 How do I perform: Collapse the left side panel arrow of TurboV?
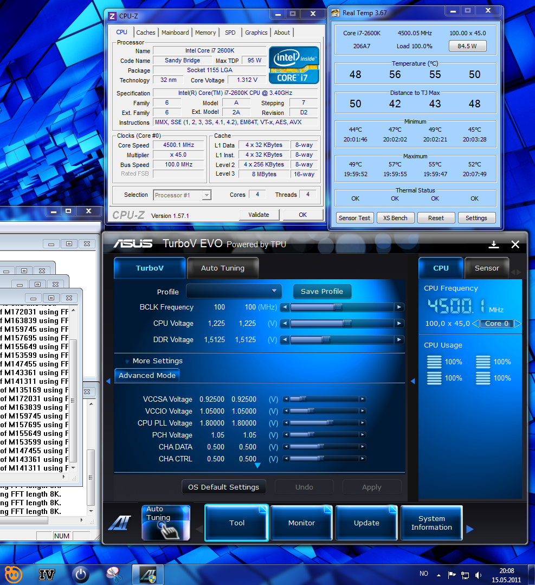coord(108,381)
